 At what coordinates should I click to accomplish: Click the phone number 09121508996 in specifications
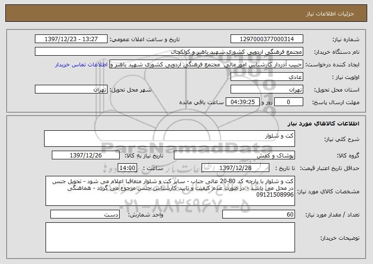[275, 195]
